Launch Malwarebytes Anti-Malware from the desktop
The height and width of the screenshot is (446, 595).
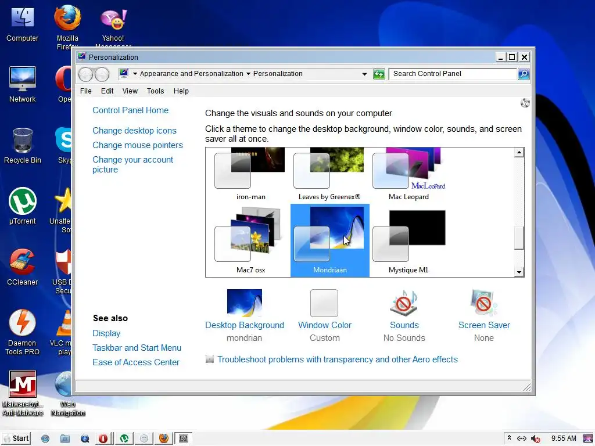23,393
